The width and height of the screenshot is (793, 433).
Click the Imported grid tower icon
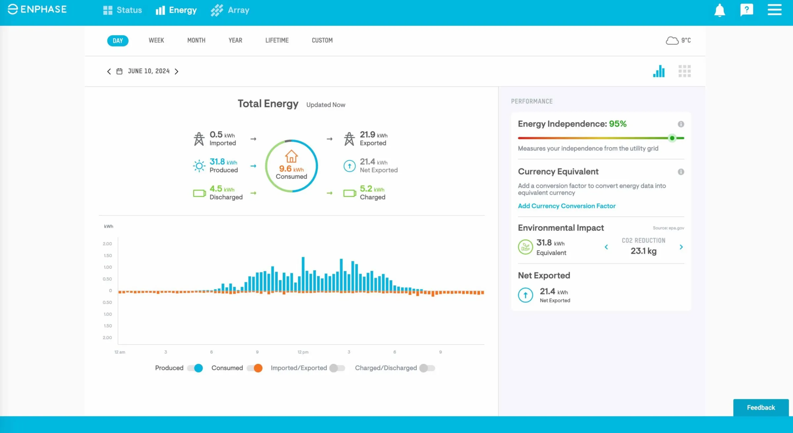pos(199,139)
